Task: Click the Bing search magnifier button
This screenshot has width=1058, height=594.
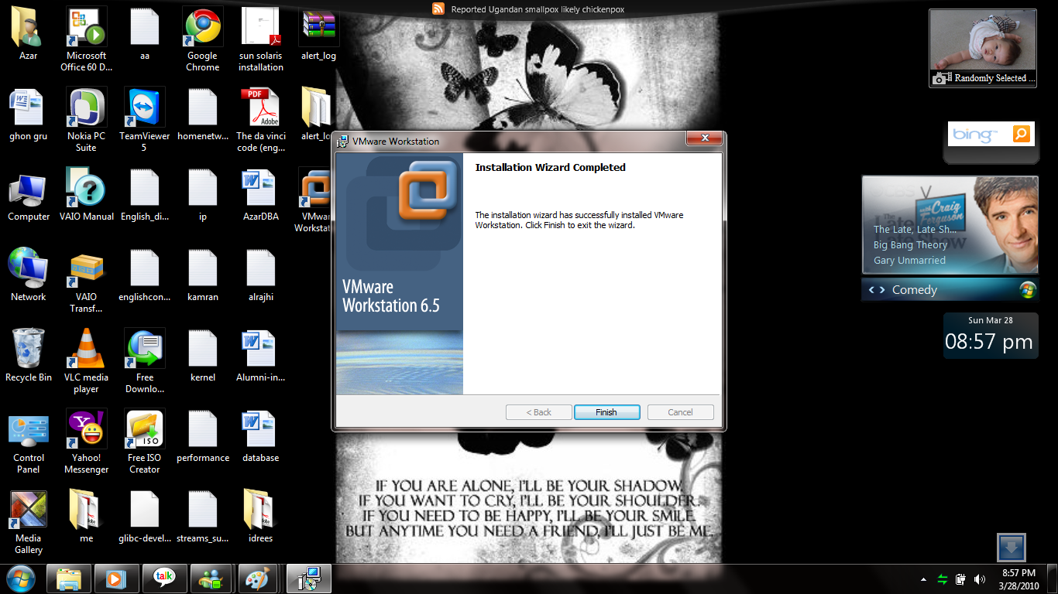Action: [x=1022, y=134]
